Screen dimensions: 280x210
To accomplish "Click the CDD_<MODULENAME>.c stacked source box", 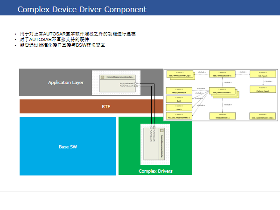I will point(222,91).
